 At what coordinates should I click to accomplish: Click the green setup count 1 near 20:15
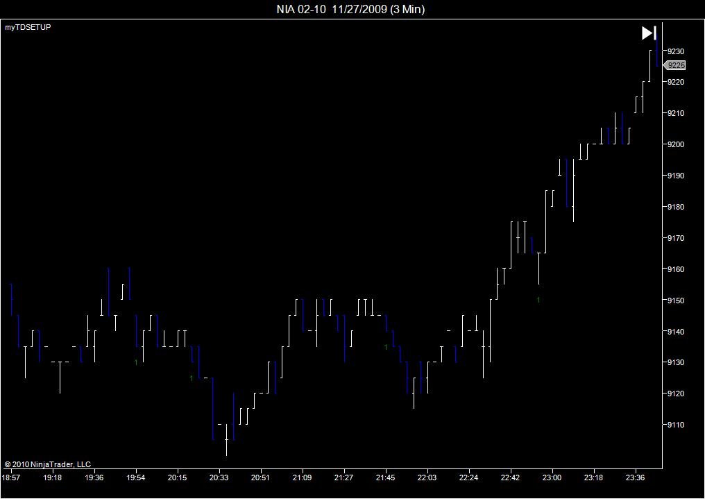coord(192,378)
